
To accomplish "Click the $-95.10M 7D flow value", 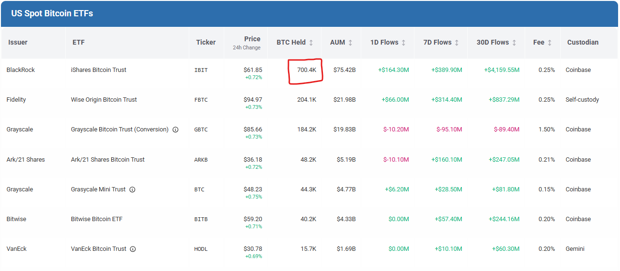I will 449,130.
